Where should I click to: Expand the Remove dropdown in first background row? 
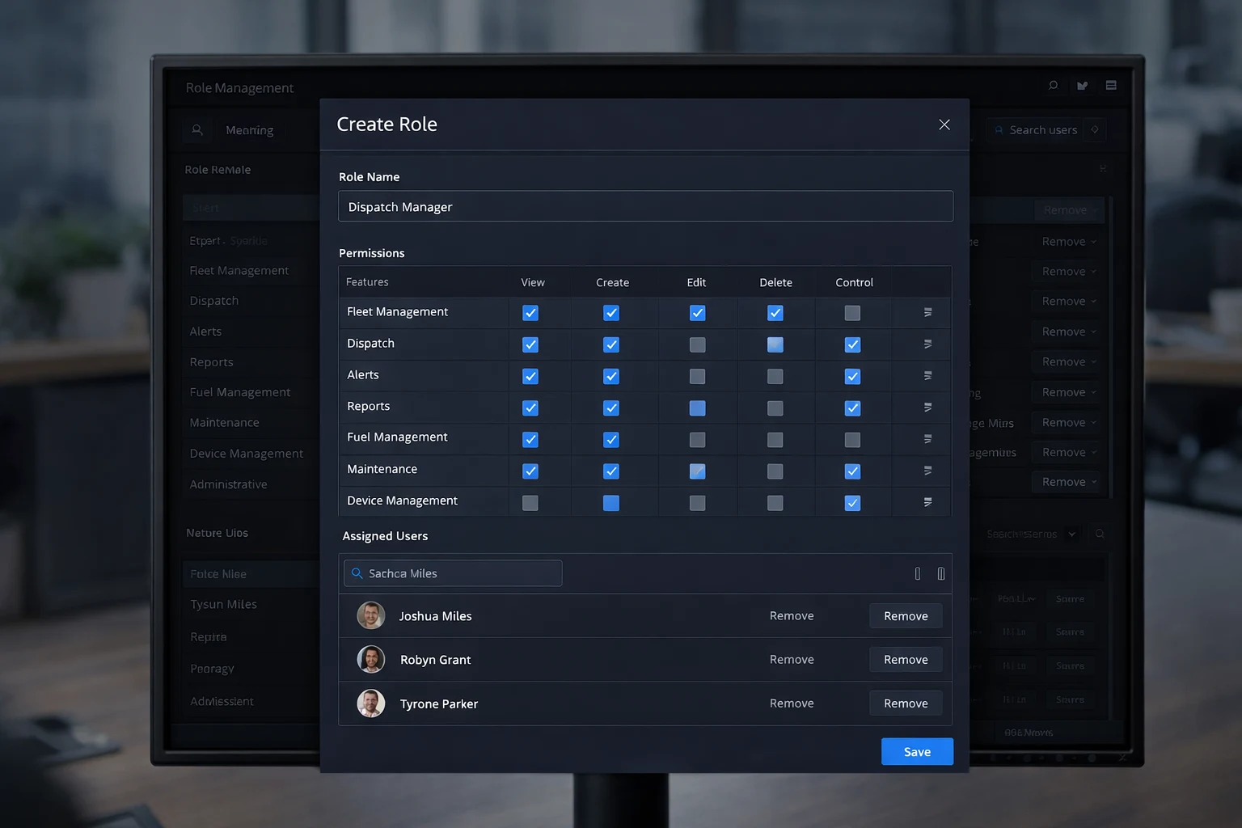[1094, 210]
